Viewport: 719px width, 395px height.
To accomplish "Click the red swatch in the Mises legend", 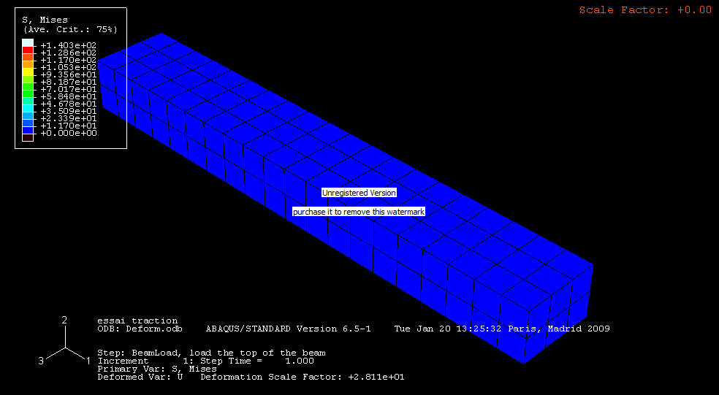I will point(28,50).
